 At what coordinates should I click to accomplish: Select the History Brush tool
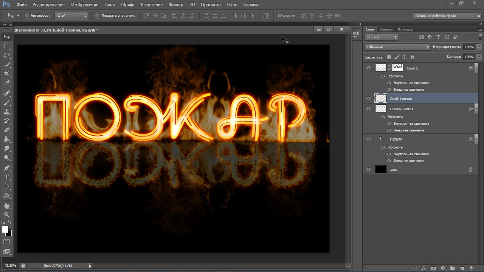tap(7, 121)
